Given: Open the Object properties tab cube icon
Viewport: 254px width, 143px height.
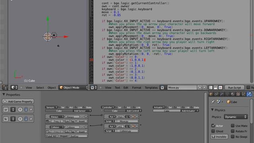Looking at the screenshot, I should (211, 94).
